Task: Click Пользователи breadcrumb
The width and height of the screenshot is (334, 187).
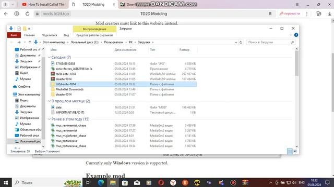Action: (x=114, y=43)
